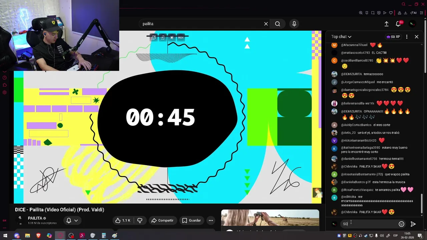Screen dimensions: 427x240
Task: Open the account avatar menu
Action: (x=412, y=24)
